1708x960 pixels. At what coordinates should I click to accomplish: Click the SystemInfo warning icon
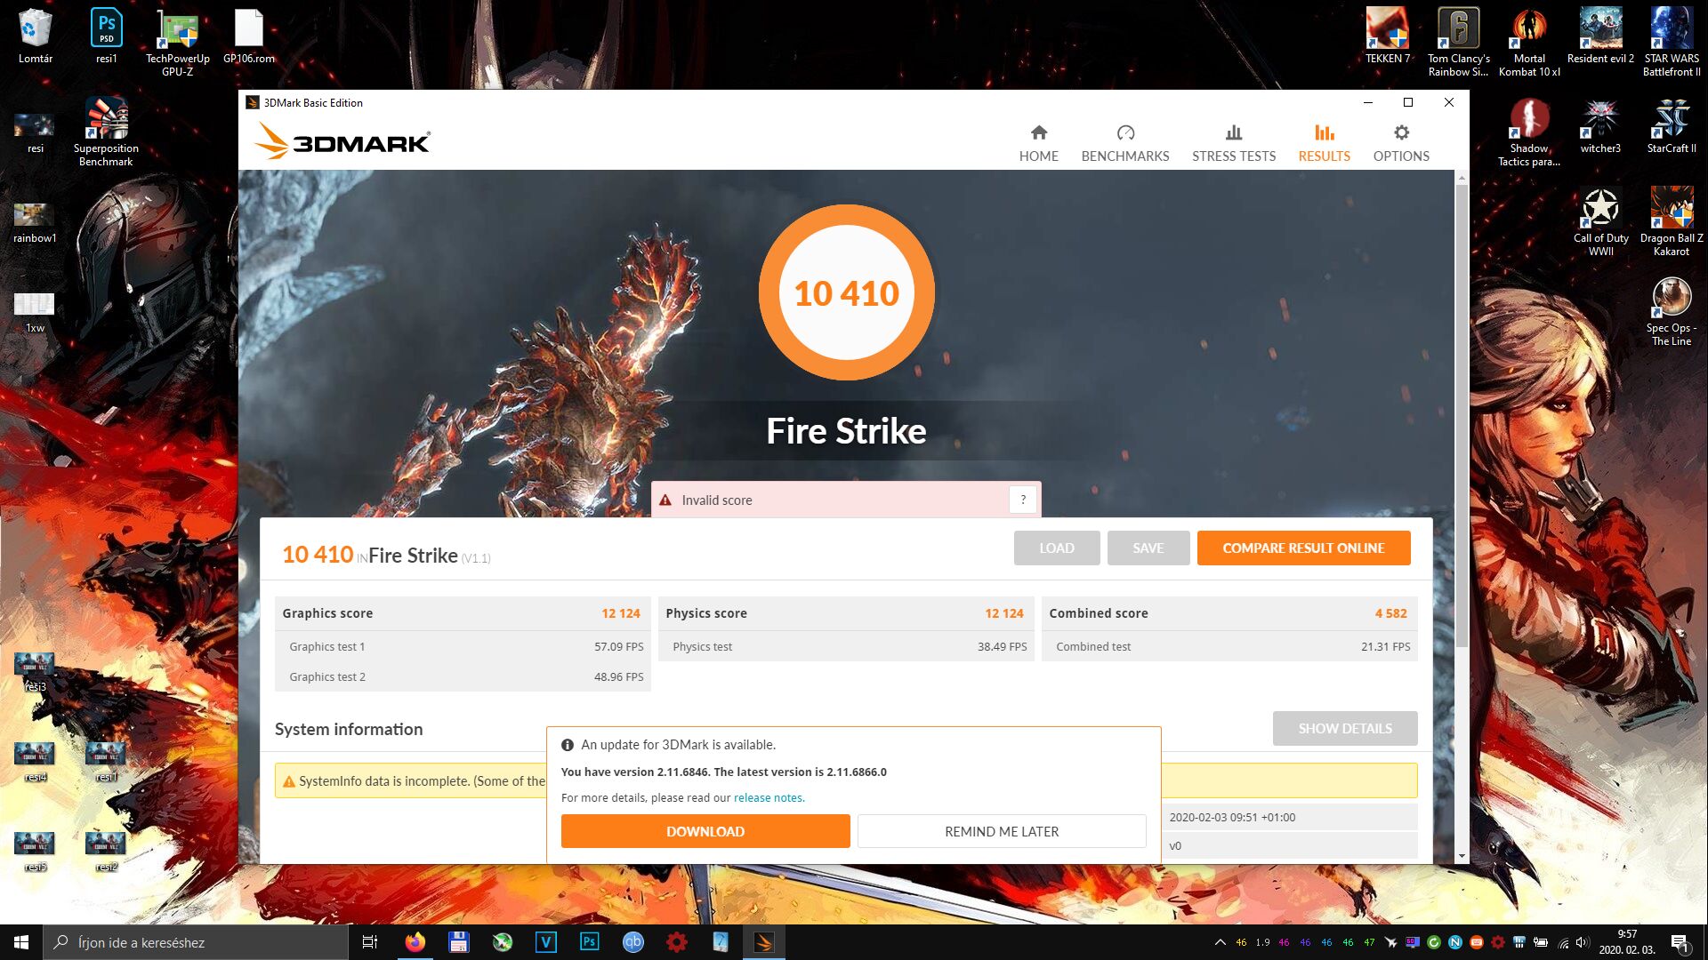[288, 781]
